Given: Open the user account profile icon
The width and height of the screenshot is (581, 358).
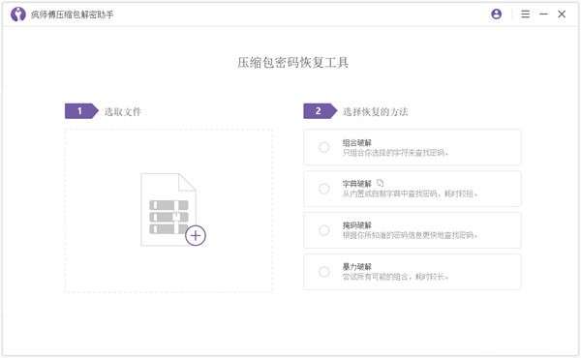Looking at the screenshot, I should pyautogui.click(x=496, y=15).
